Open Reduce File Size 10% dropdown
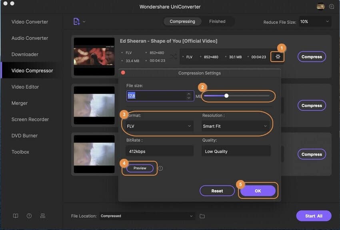Screen dimensions: 340x230 click(315, 22)
